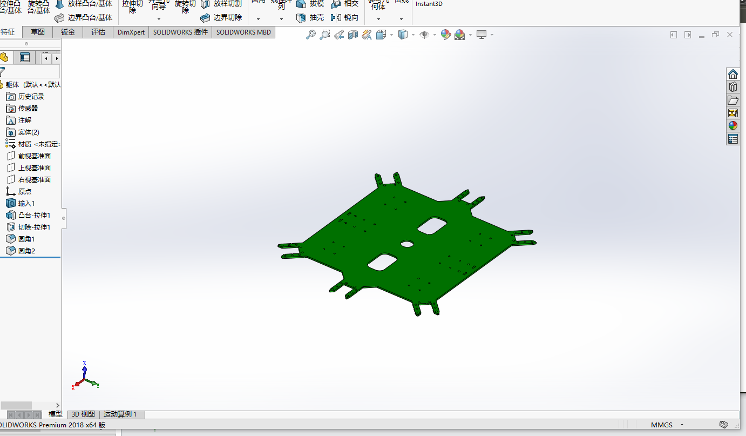Switch to the SOLIDWORKS MBD tab
Screen dimensions: 746x436
click(x=243, y=32)
